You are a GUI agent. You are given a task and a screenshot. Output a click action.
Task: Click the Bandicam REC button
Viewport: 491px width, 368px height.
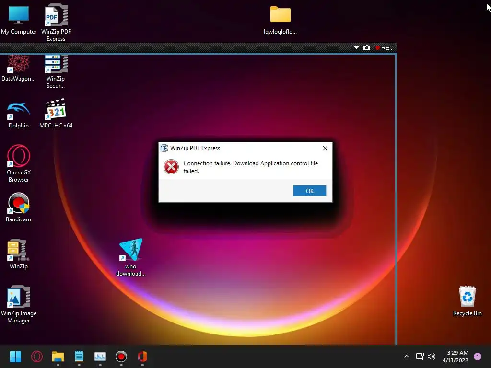tap(385, 47)
